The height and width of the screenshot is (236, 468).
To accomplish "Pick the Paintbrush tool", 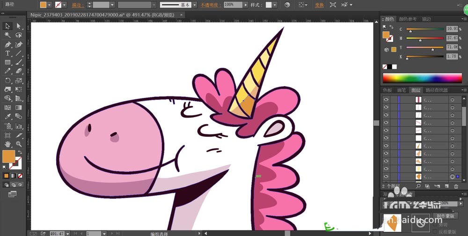I will (x=19, y=62).
